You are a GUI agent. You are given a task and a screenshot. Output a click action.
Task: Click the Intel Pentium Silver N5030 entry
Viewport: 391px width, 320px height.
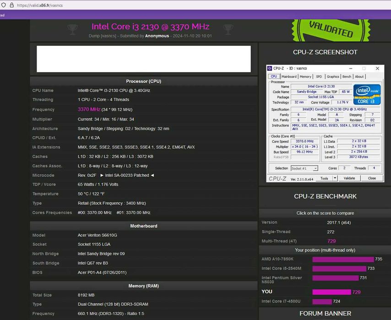click(x=282, y=280)
